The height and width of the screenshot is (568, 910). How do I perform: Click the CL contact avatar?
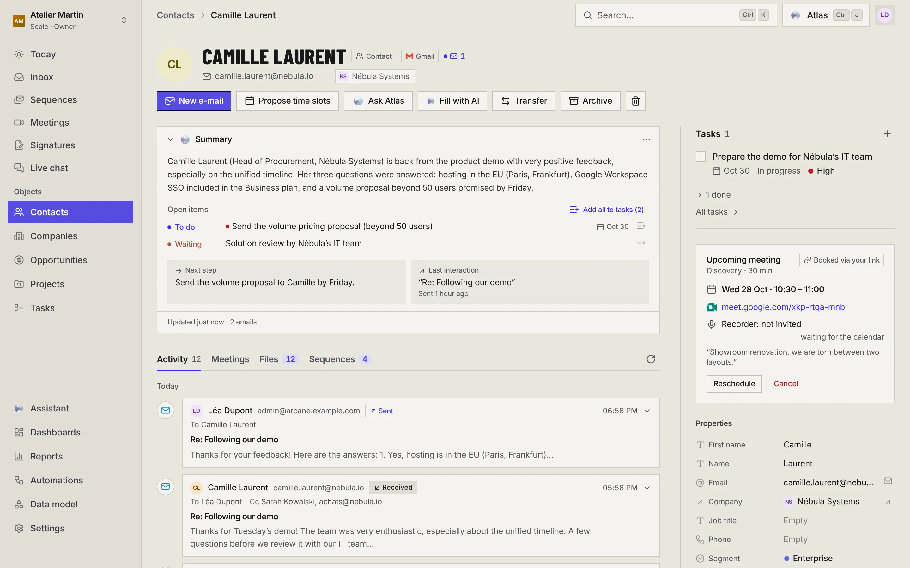pos(174,64)
